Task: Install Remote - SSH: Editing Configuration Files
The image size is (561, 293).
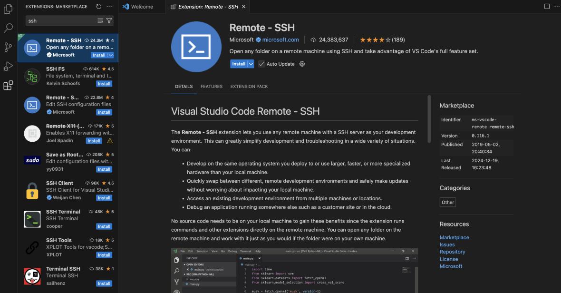Action: (x=104, y=112)
